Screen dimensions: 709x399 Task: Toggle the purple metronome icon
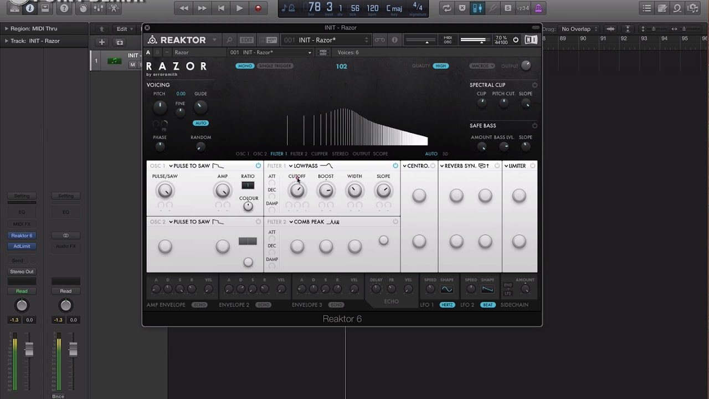tap(538, 8)
